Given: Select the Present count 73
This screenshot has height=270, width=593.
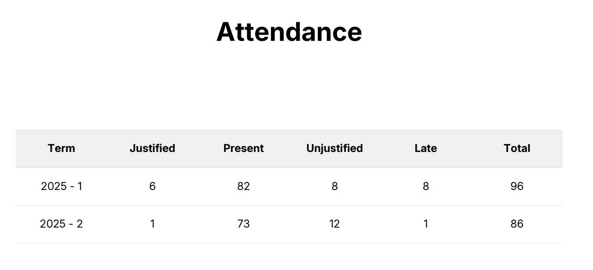Looking at the screenshot, I should click(244, 224).
